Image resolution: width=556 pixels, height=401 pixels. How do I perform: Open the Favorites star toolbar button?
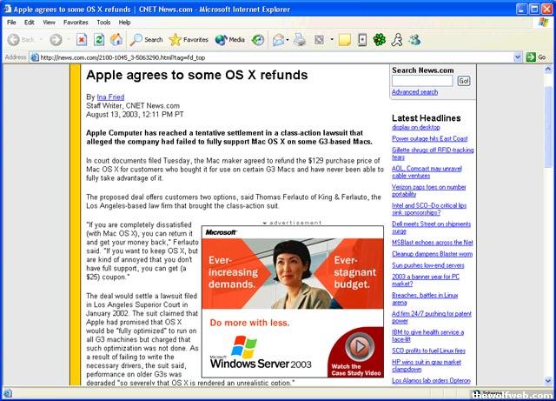click(x=189, y=39)
